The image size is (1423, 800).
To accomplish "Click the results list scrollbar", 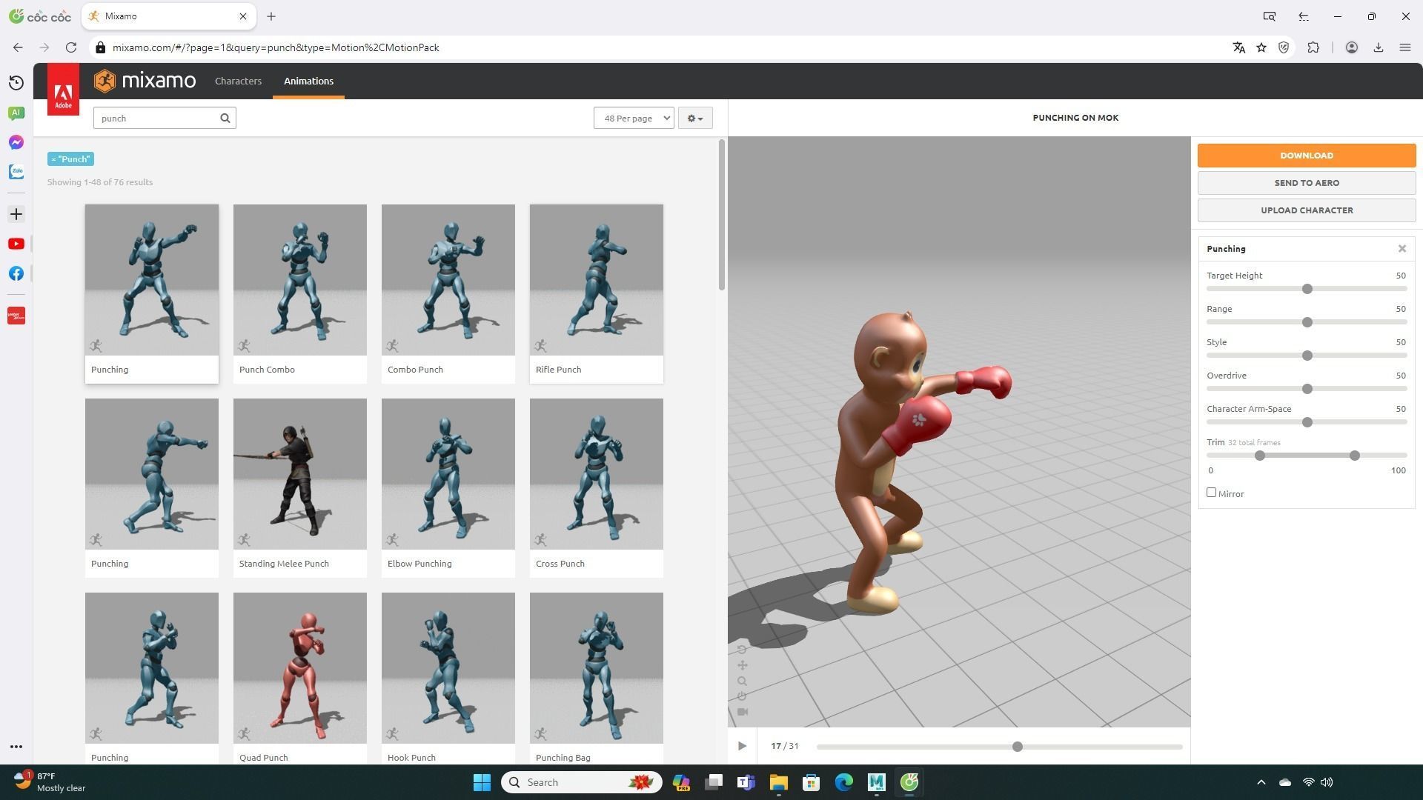I will click(x=721, y=215).
